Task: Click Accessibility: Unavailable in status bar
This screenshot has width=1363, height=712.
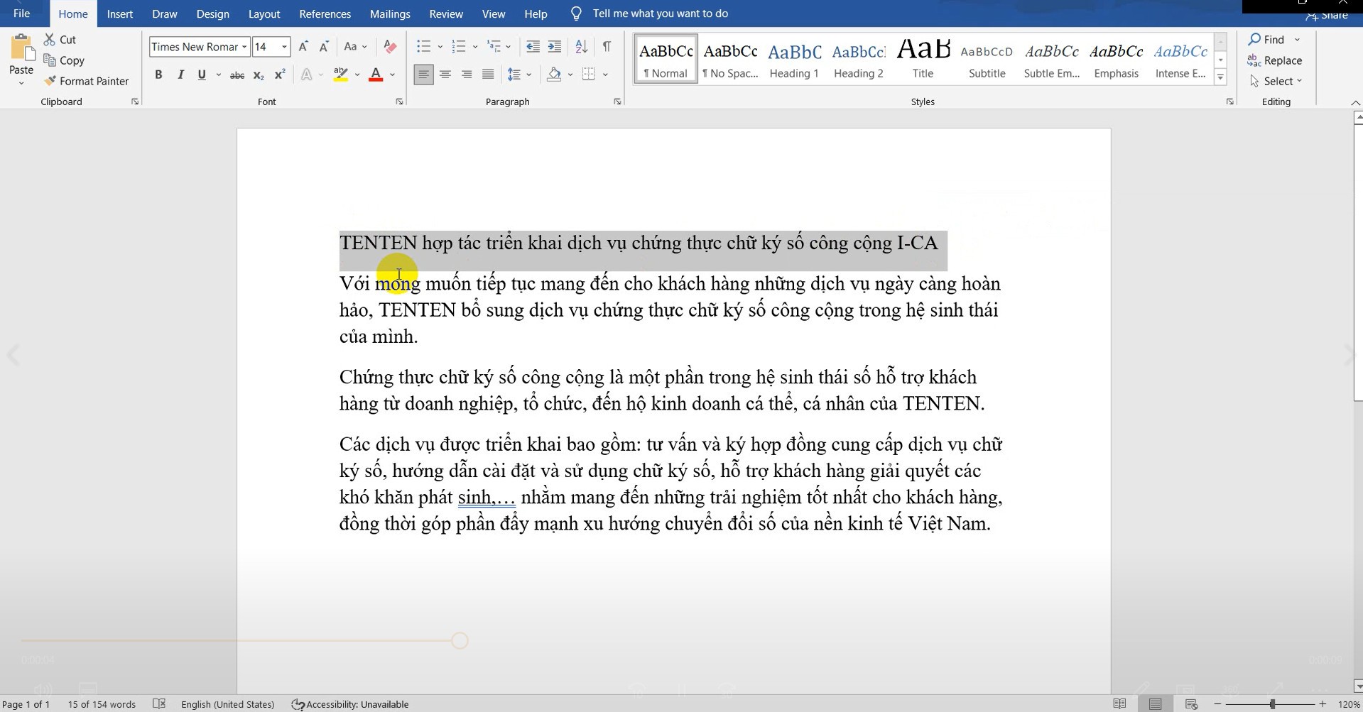Action: coord(350,704)
